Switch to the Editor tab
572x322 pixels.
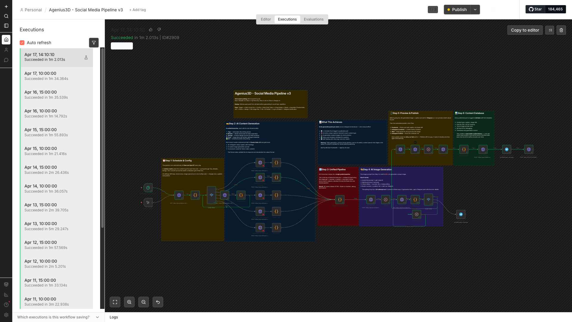click(266, 19)
